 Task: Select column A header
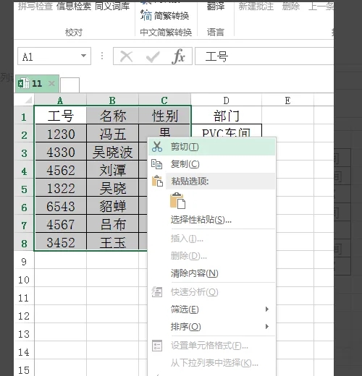click(60, 100)
